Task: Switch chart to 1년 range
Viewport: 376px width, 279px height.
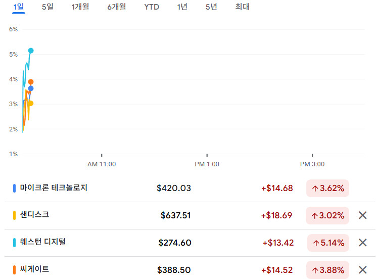Action: (182, 7)
